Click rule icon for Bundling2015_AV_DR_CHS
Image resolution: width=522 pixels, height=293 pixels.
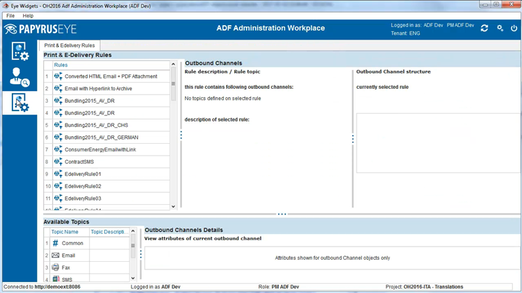click(x=58, y=125)
